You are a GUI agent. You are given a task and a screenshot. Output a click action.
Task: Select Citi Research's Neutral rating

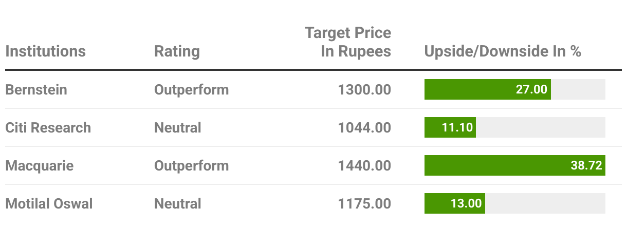point(177,127)
